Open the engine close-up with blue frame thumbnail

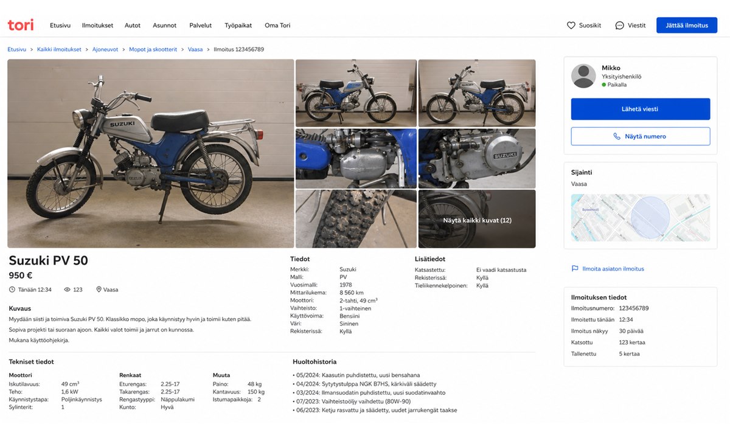click(356, 158)
